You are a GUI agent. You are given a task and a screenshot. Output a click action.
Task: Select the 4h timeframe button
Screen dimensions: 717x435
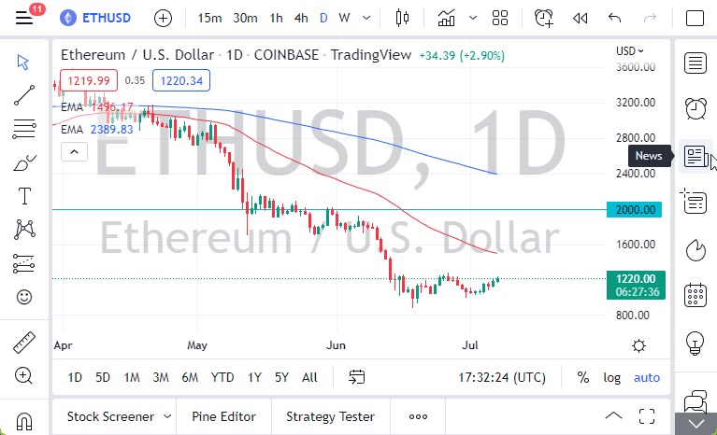pos(300,18)
